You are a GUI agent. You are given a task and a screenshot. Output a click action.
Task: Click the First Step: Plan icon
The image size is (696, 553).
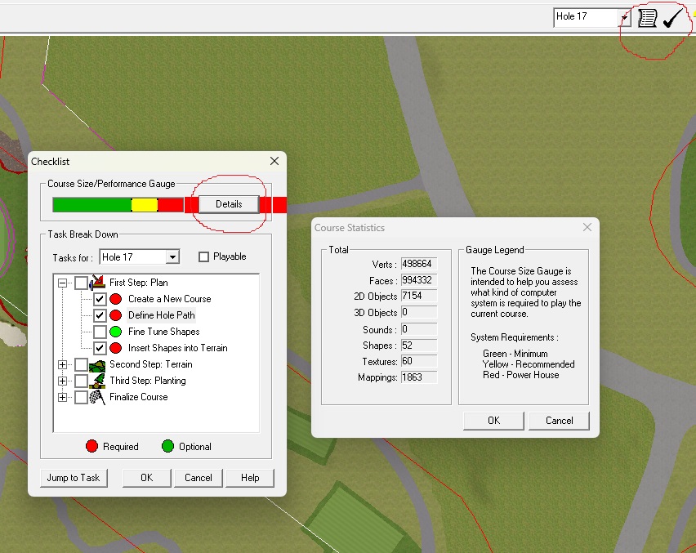click(98, 283)
